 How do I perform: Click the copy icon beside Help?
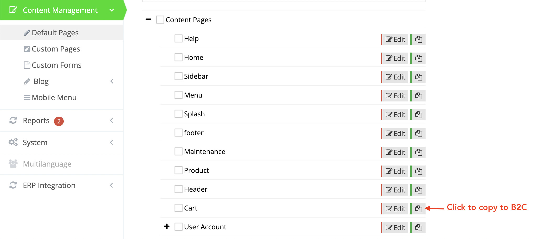[x=418, y=39]
